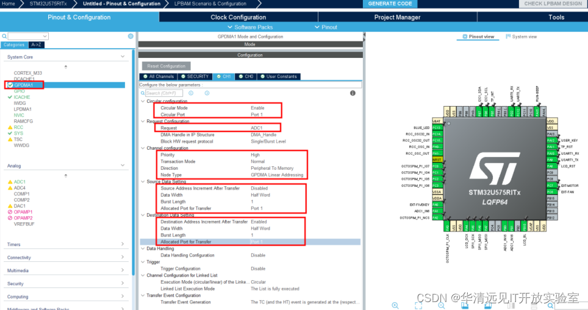588x310 pixels.
Task: Fit the chip pinout to view
Action: pos(418,306)
